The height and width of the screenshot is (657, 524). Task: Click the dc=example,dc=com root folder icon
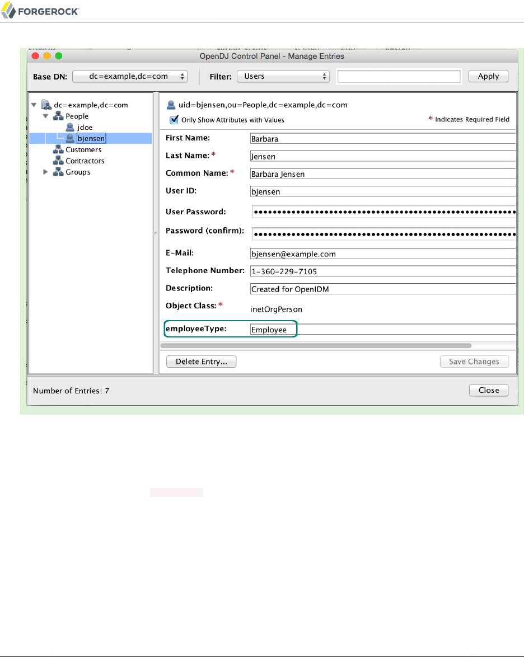[46, 105]
